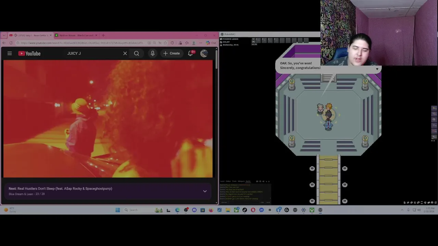
Task: Switch to the Juicy J YouTube tab
Action: [30, 35]
